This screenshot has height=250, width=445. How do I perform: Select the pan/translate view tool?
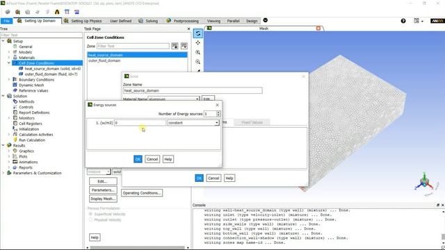click(197, 43)
